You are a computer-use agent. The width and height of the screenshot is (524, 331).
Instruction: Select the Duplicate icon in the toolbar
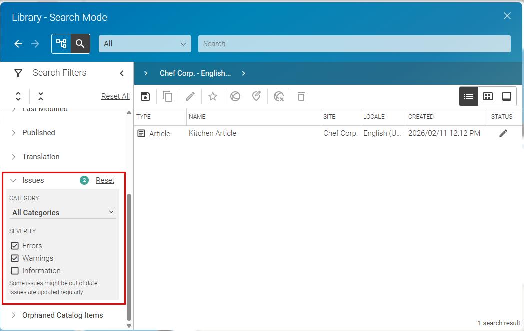(168, 96)
